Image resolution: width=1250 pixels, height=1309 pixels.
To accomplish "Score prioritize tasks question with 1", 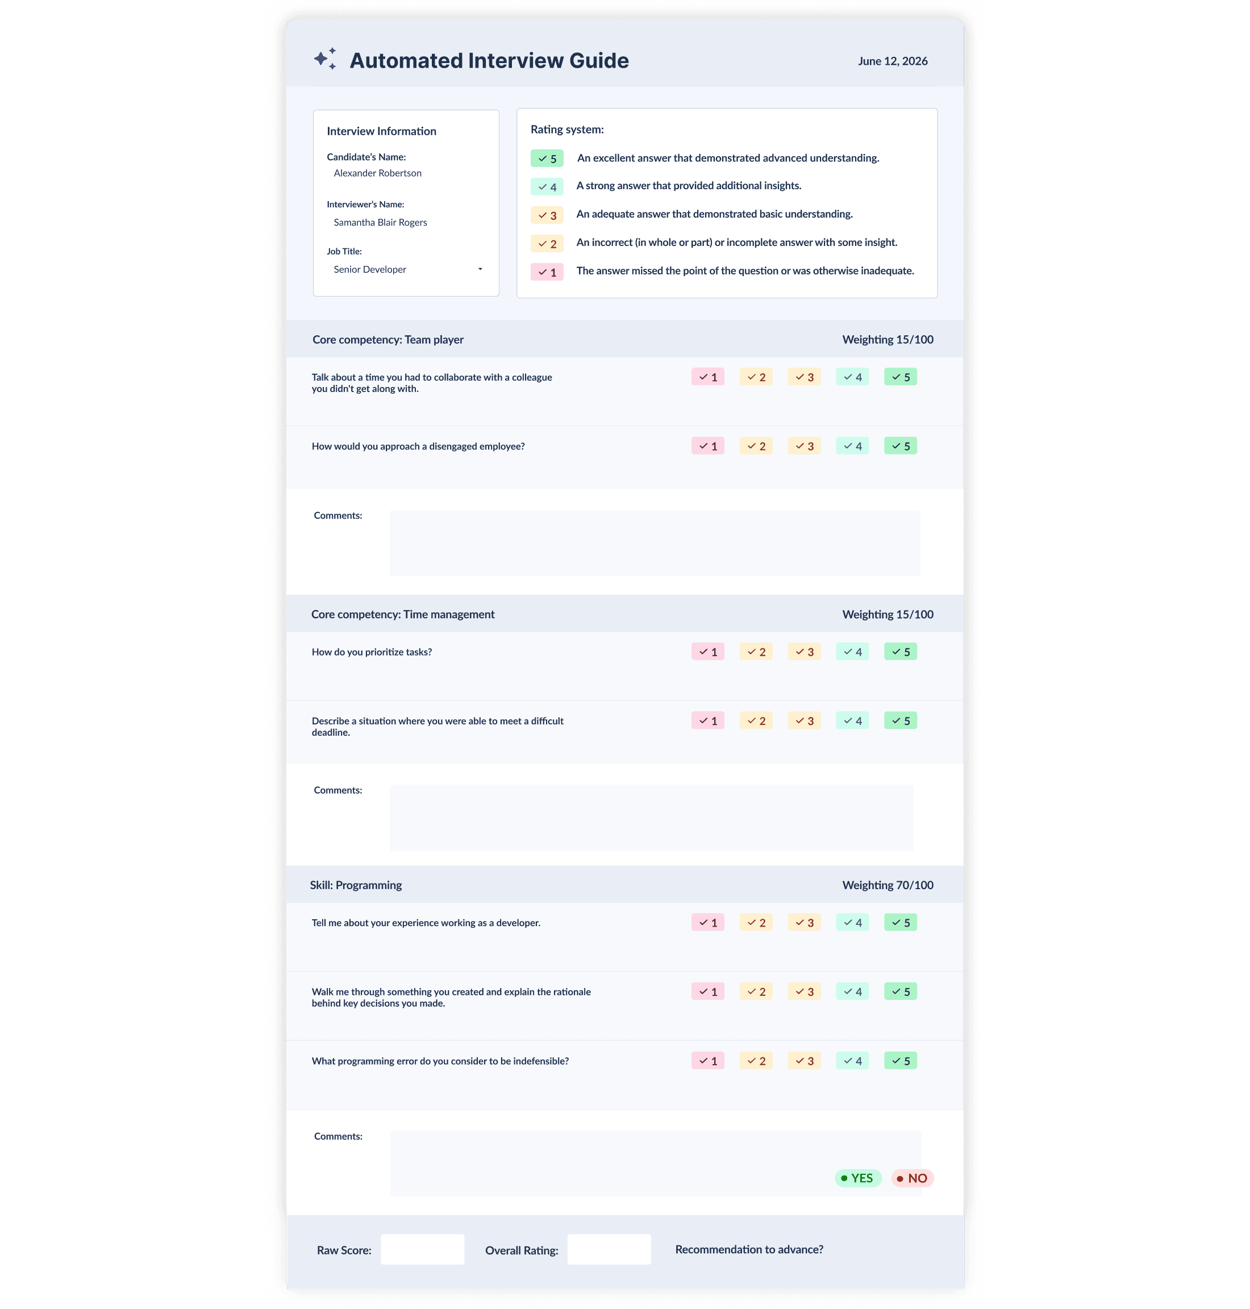I will tap(707, 652).
